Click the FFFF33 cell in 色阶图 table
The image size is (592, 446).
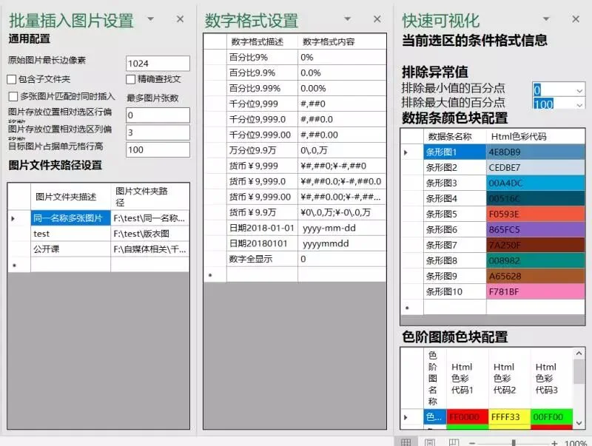tap(509, 417)
